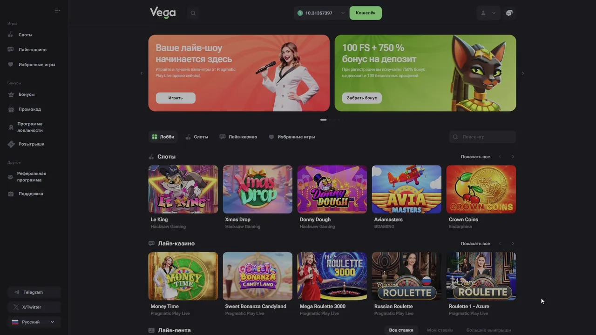Switch to the Слоты tab

click(196, 137)
